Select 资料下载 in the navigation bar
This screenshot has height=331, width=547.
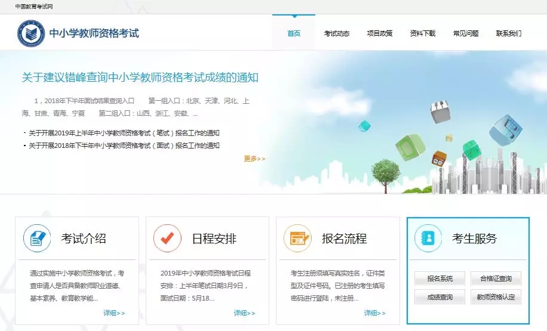[423, 33]
